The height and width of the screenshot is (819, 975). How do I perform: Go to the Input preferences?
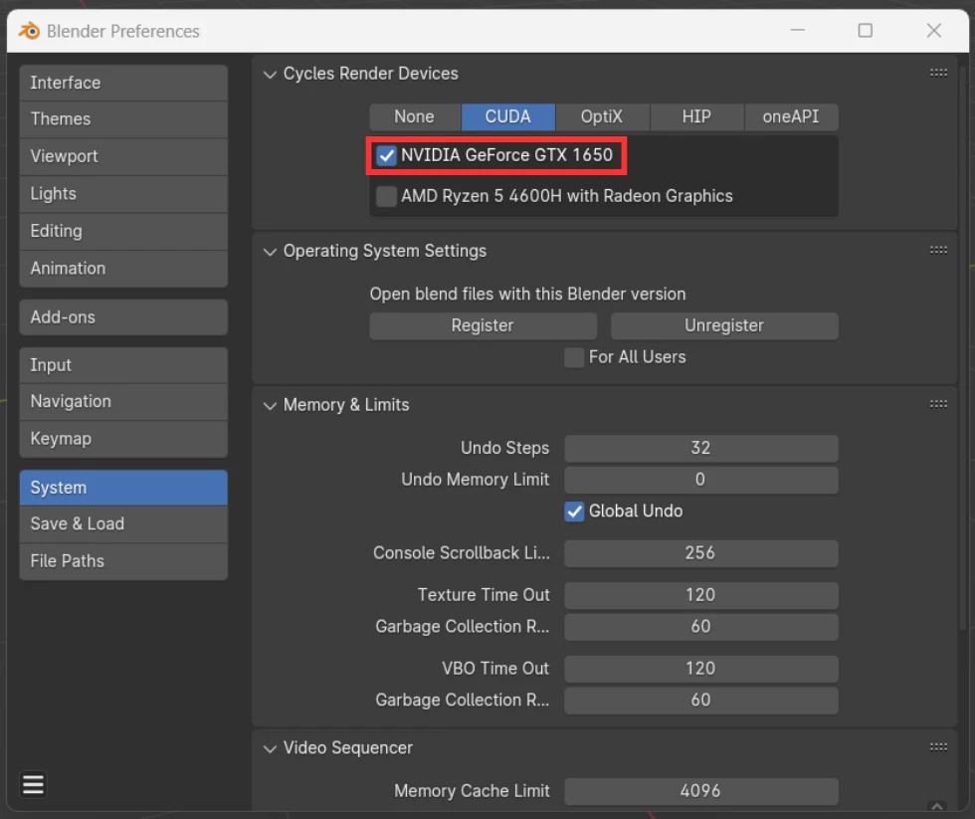tap(123, 365)
